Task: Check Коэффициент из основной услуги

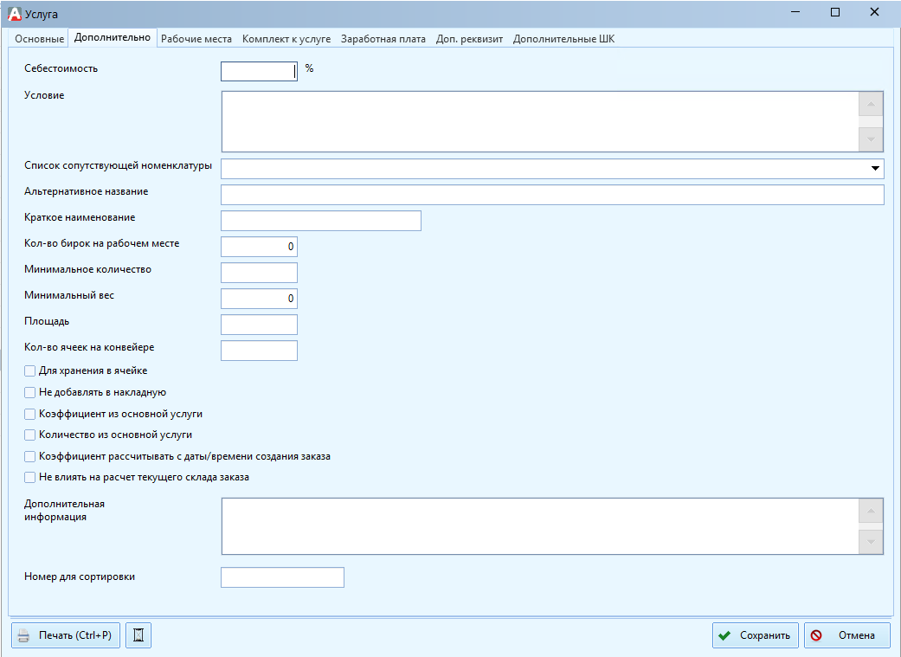Action: pos(30,414)
